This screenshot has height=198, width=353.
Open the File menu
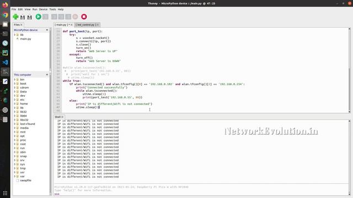point(14,9)
